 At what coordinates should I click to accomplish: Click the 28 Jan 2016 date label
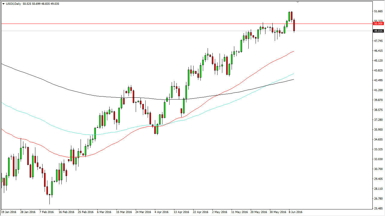pyautogui.click(x=28, y=212)
